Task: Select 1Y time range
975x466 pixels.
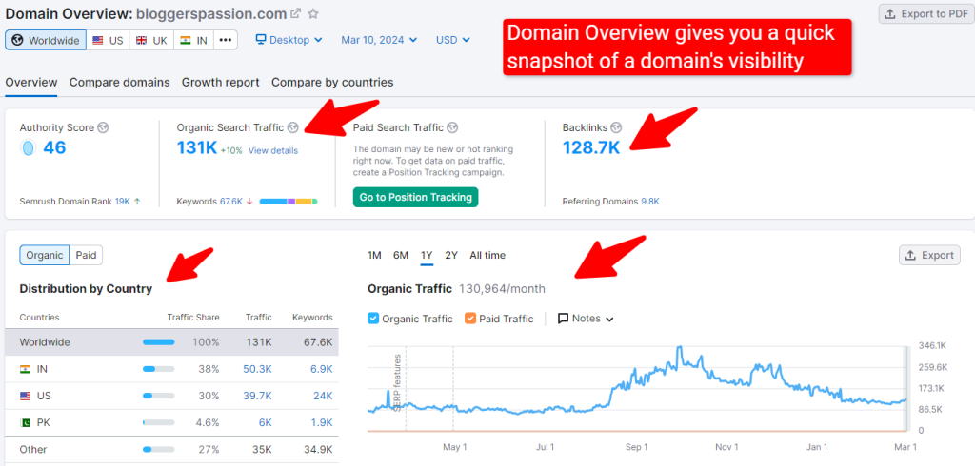Action: (427, 256)
